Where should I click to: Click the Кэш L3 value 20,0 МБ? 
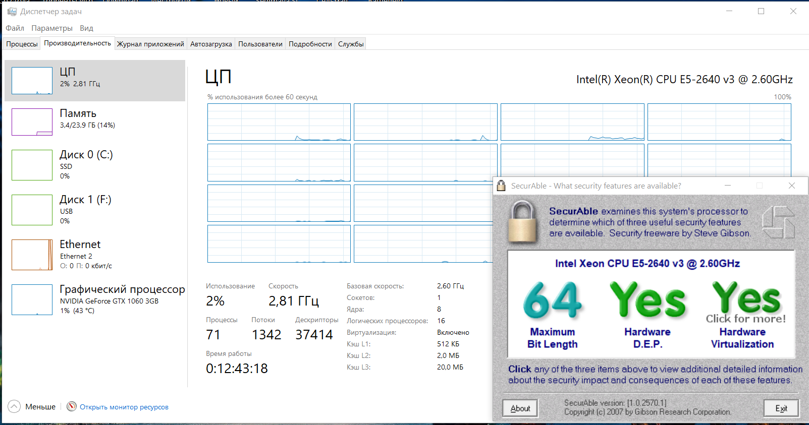click(x=450, y=367)
